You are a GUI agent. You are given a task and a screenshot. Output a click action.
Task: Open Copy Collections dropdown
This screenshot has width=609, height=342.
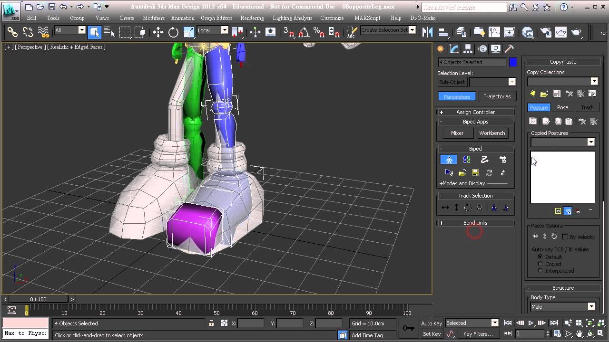pyautogui.click(x=563, y=81)
